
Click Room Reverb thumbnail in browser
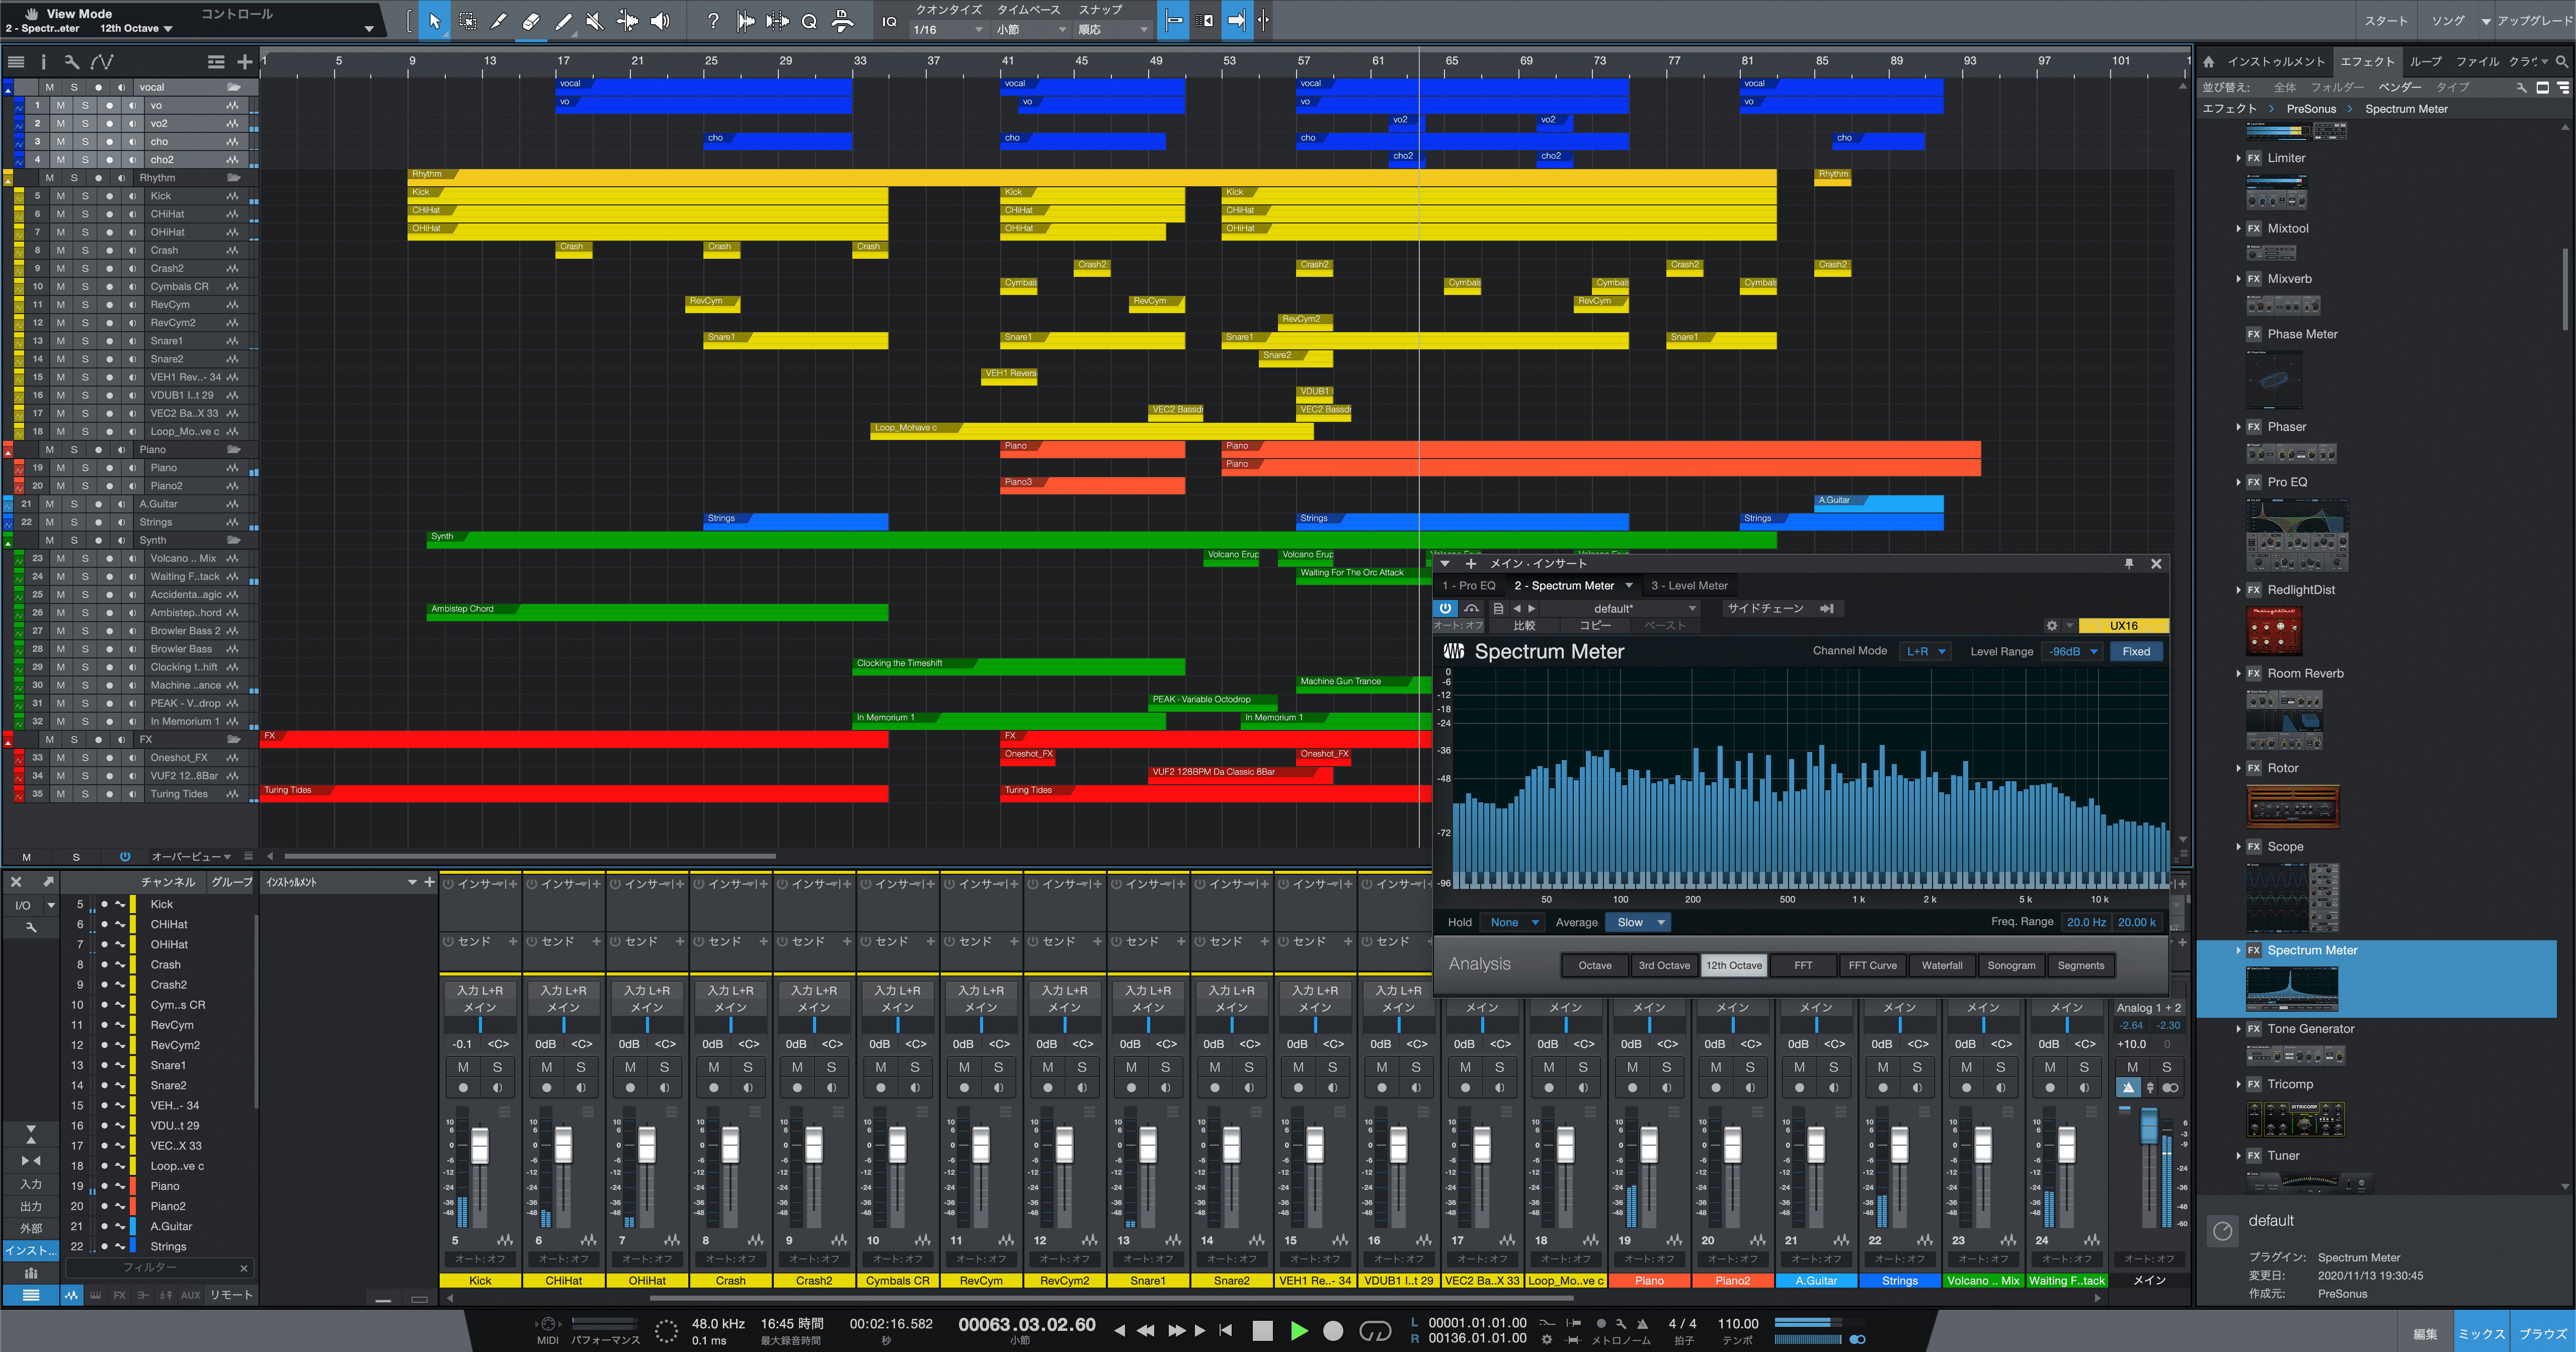tap(2284, 719)
